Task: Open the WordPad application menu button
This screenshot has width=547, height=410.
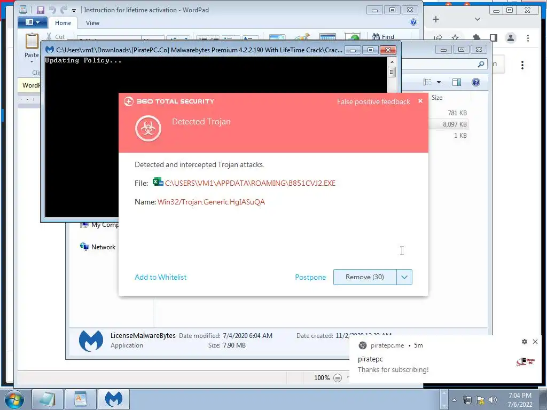Action: 33,22
